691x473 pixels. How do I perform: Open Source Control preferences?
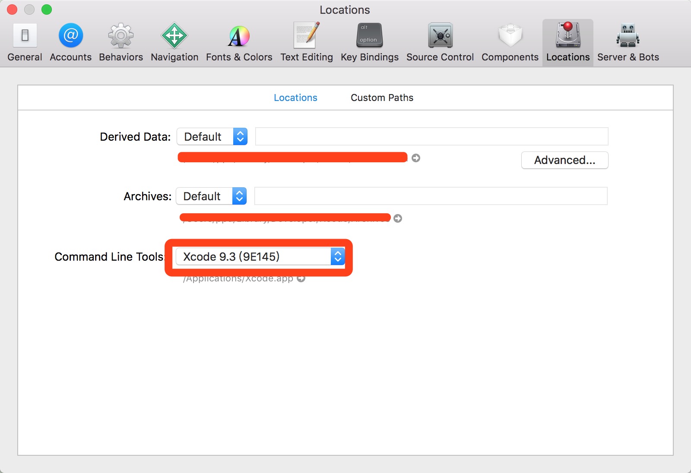(440, 43)
